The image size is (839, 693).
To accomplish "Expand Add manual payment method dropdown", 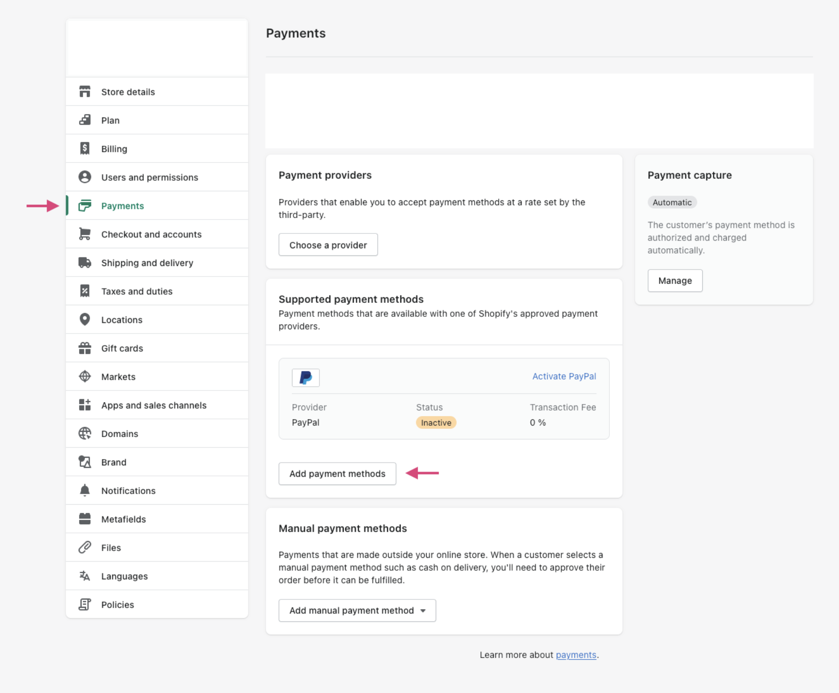I will (x=357, y=610).
